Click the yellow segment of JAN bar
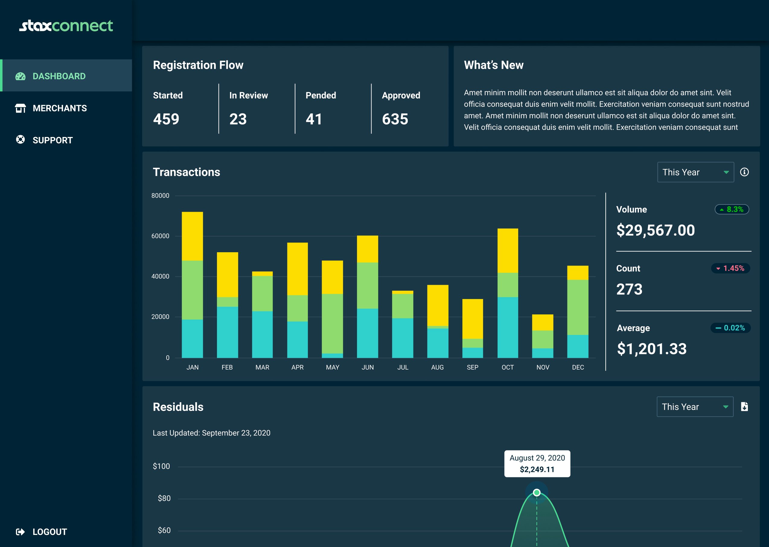Image resolution: width=769 pixels, height=547 pixels. click(192, 236)
